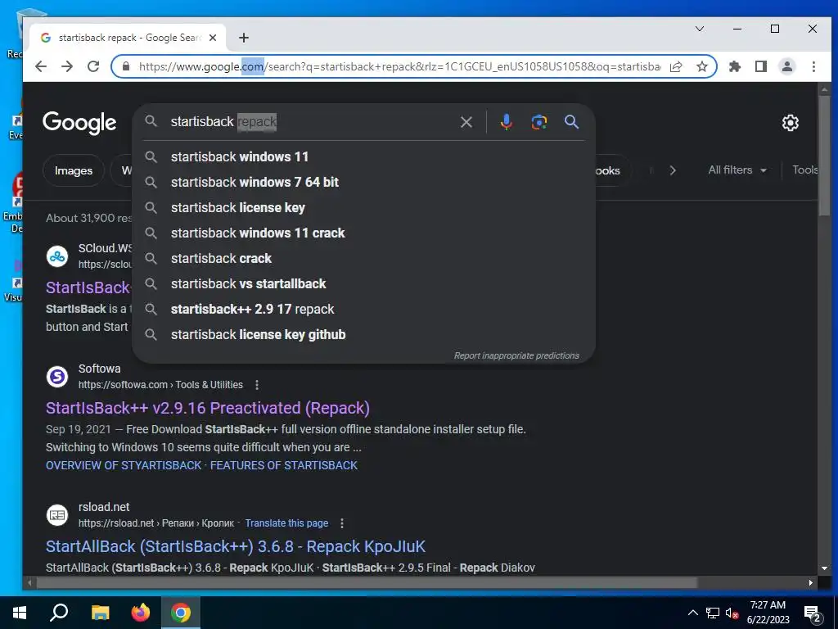Screen dimensions: 838x629
Task: Click the network tray icon
Action: point(713,613)
